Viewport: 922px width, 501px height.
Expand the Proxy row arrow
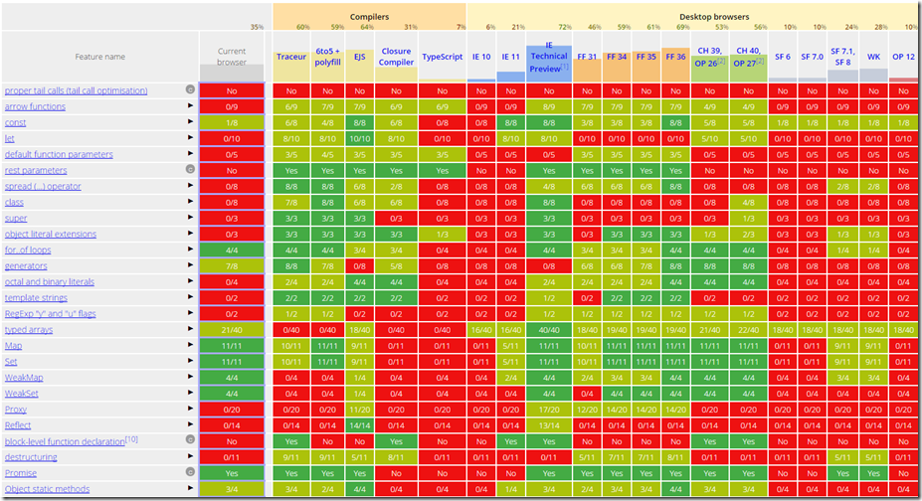(190, 409)
